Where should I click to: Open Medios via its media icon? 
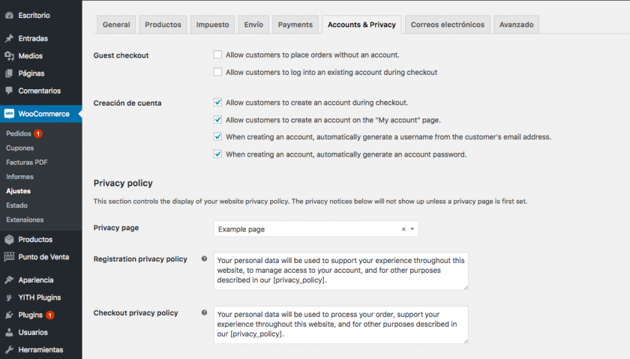9,55
